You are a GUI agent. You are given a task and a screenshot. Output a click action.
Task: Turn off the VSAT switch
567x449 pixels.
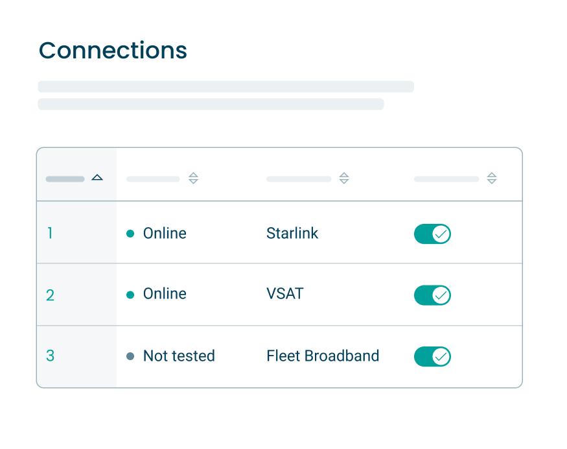(432, 295)
